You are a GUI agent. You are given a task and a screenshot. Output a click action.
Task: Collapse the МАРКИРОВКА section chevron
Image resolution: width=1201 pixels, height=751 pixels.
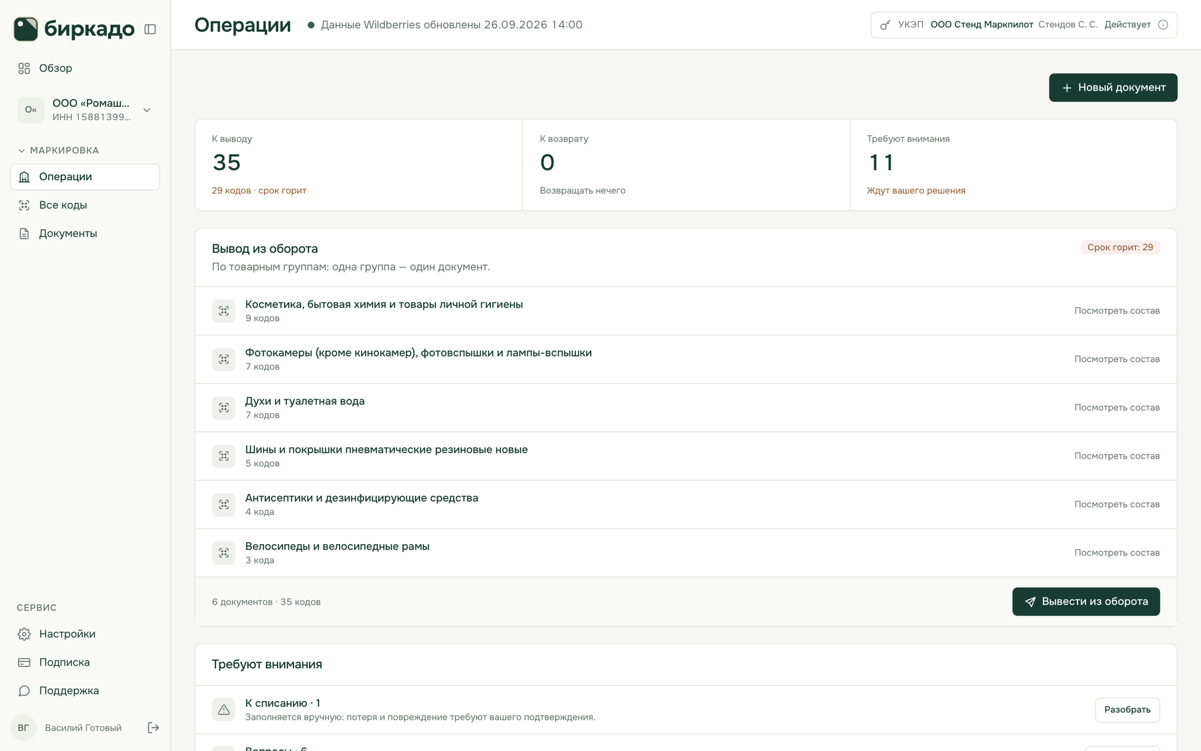coord(21,151)
